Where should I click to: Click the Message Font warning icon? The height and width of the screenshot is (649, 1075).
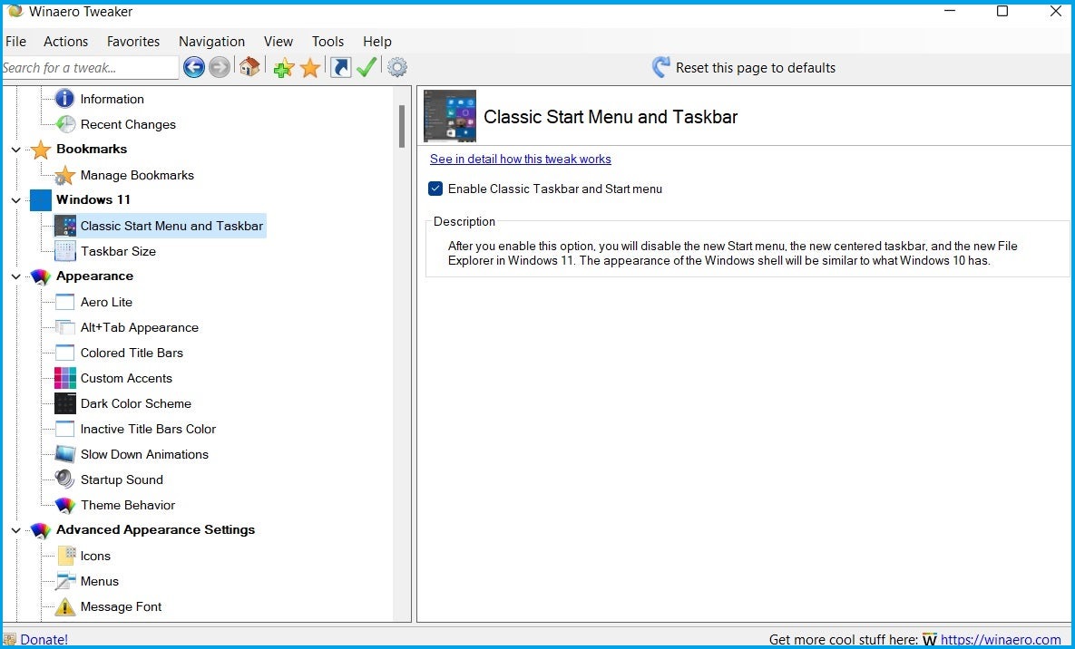(x=65, y=606)
